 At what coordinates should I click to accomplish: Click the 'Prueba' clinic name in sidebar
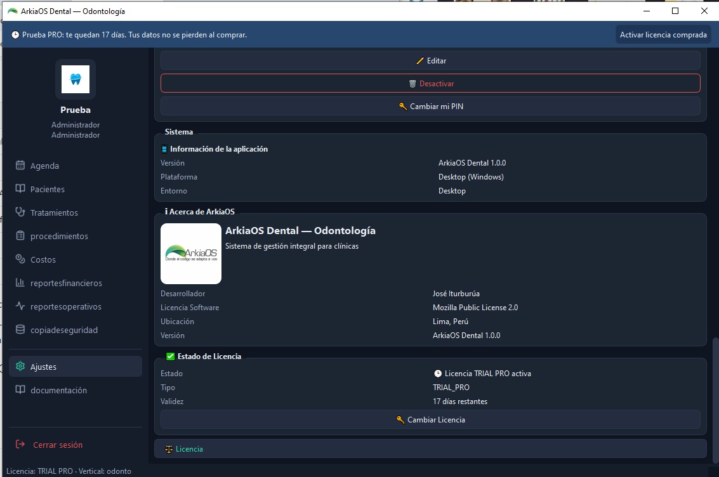pos(76,110)
